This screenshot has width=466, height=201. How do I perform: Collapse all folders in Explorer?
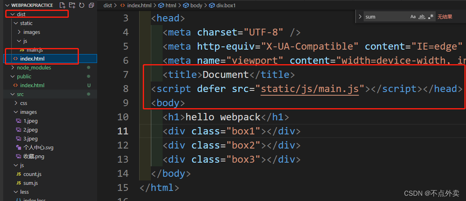click(x=91, y=5)
